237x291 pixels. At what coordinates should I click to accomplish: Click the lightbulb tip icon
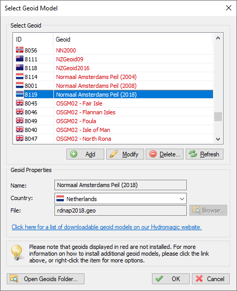[x=17, y=253]
